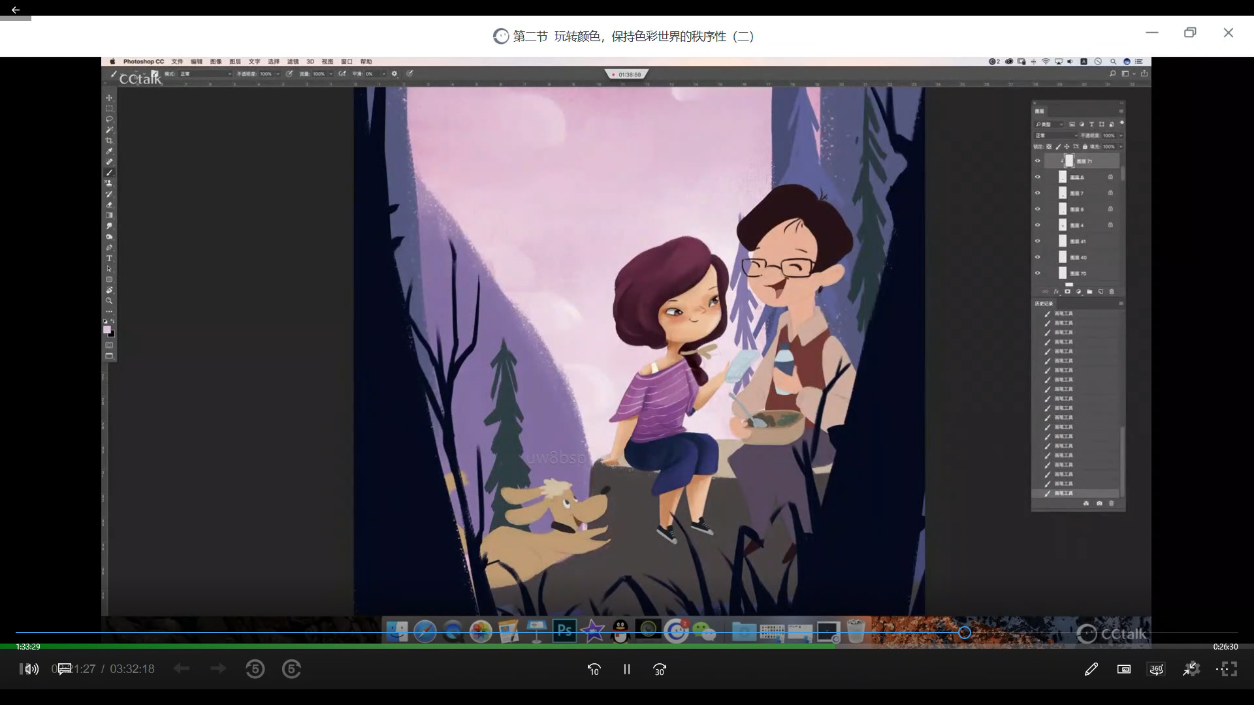1254x705 pixels.
Task: Select the Eyedropper tool
Action: coord(109,151)
